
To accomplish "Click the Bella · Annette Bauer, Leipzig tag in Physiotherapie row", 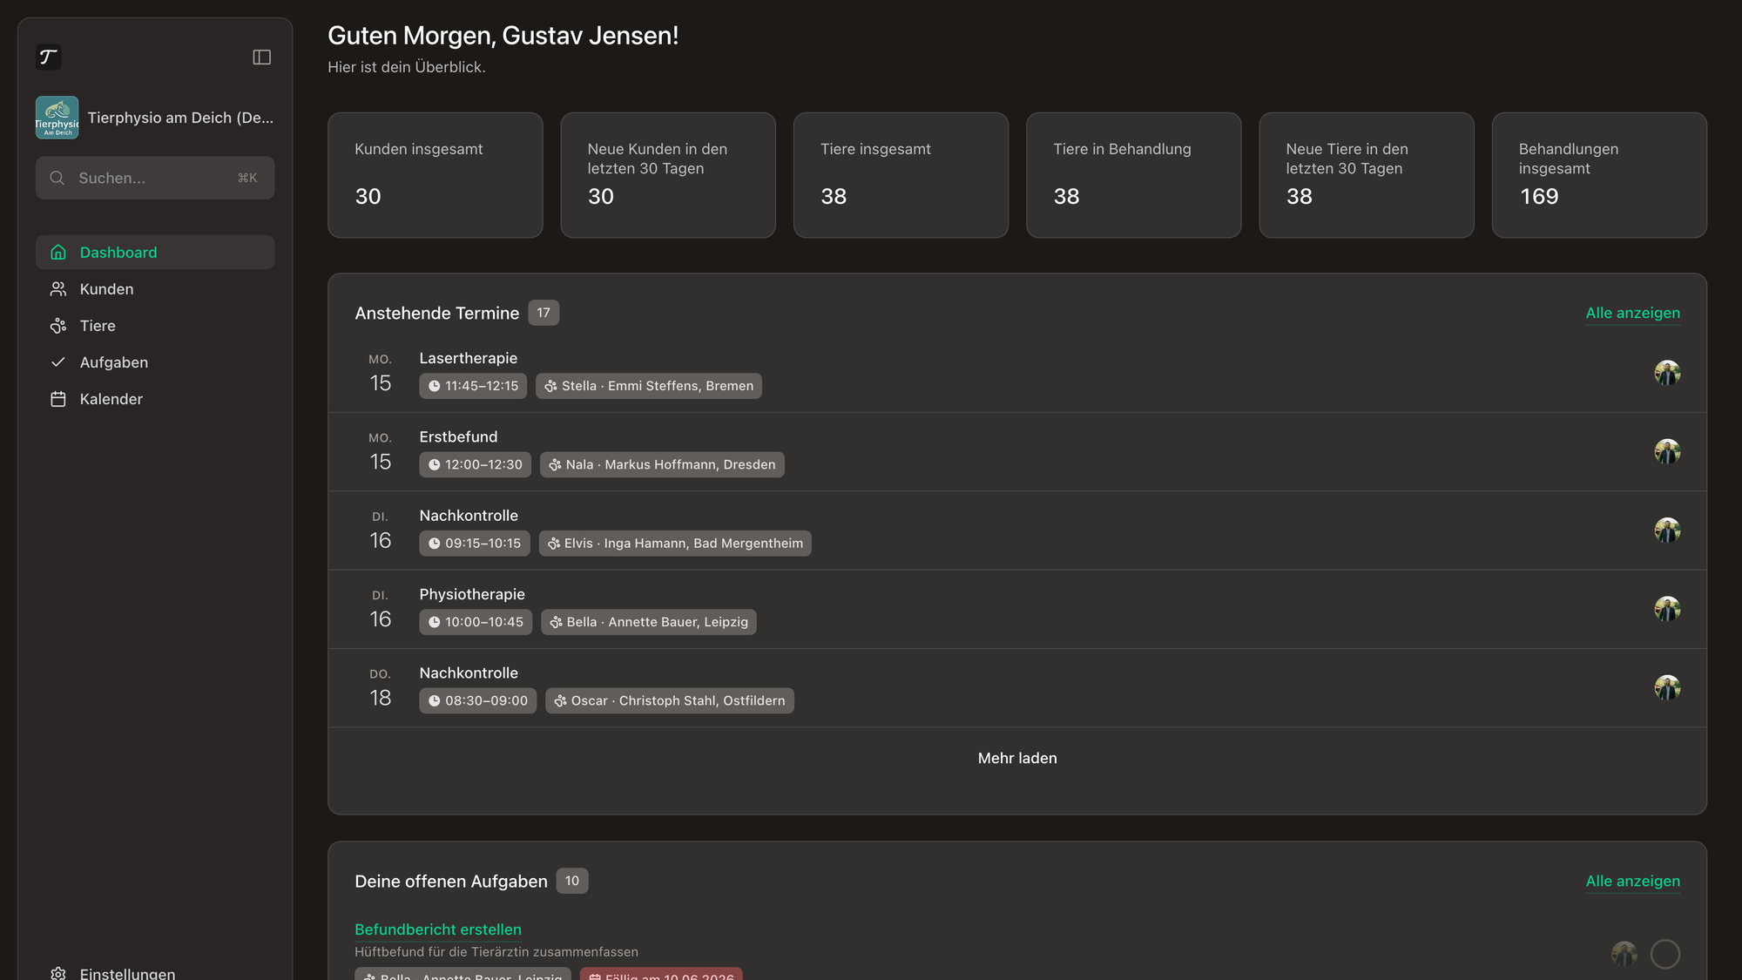I will [649, 622].
